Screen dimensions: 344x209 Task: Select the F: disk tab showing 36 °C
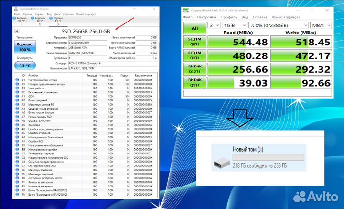click(x=21, y=21)
